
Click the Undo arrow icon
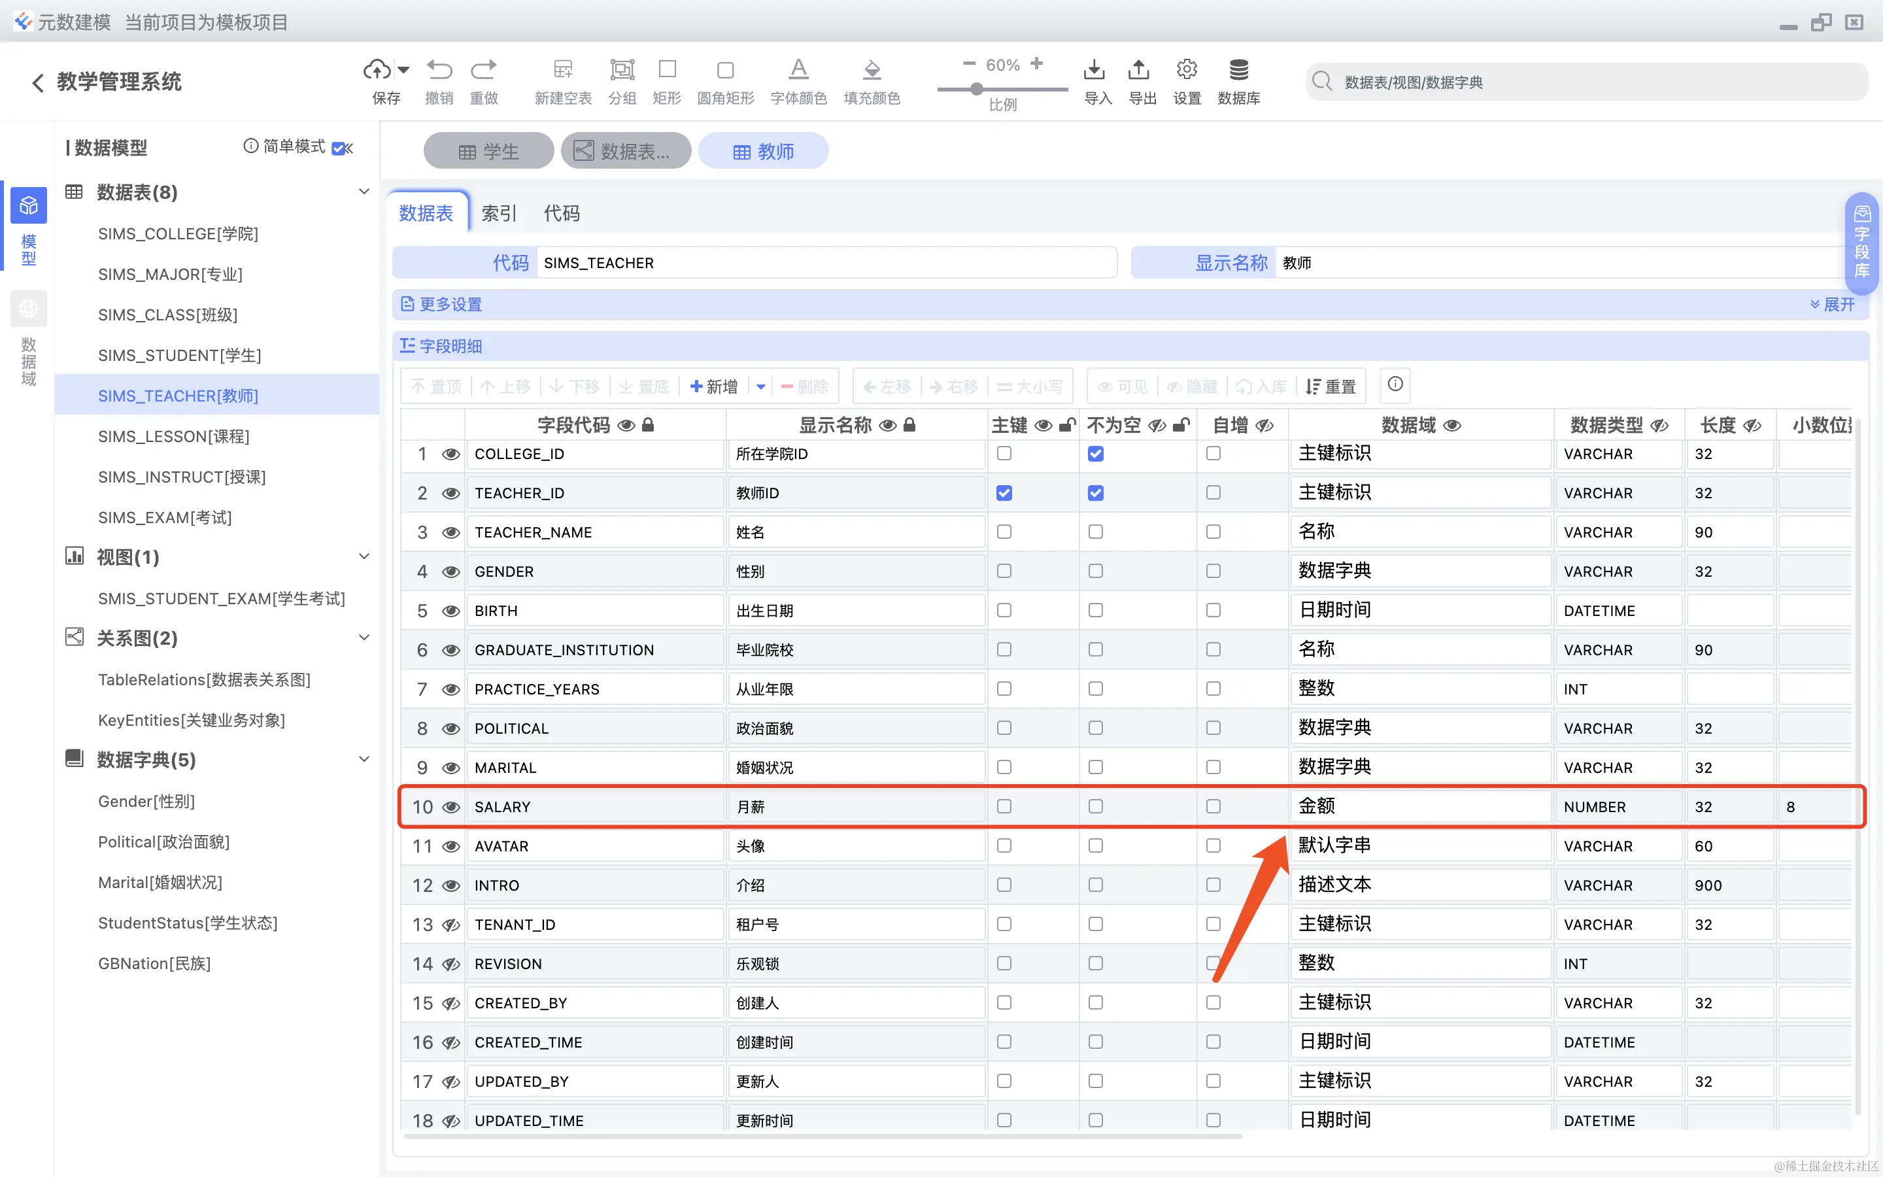tap(439, 70)
